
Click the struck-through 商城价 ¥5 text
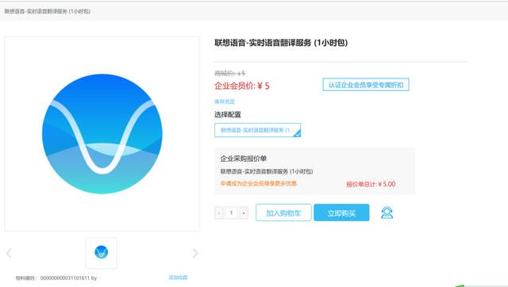(230, 74)
